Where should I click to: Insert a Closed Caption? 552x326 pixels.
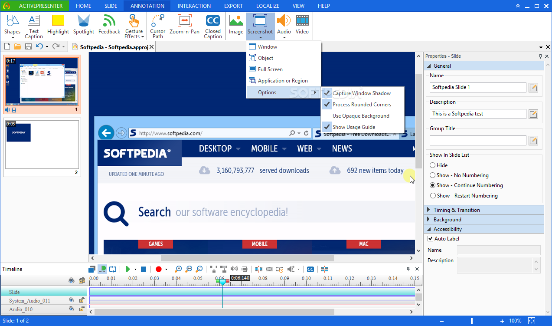[x=213, y=26]
